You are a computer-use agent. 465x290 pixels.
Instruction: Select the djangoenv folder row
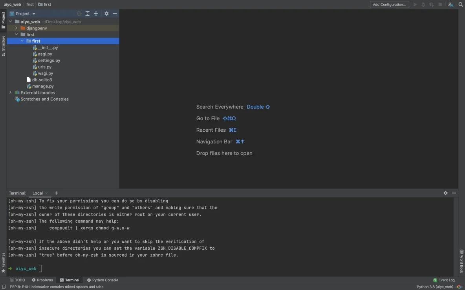[63, 28]
